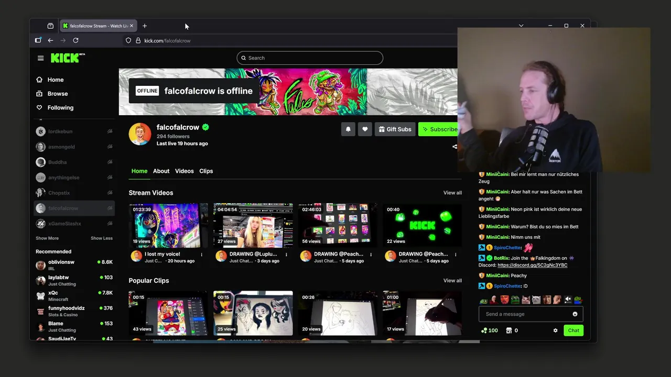Open options for the 22-views DRAWING @Peach video
Screen dimensions: 671x377
tap(456, 254)
